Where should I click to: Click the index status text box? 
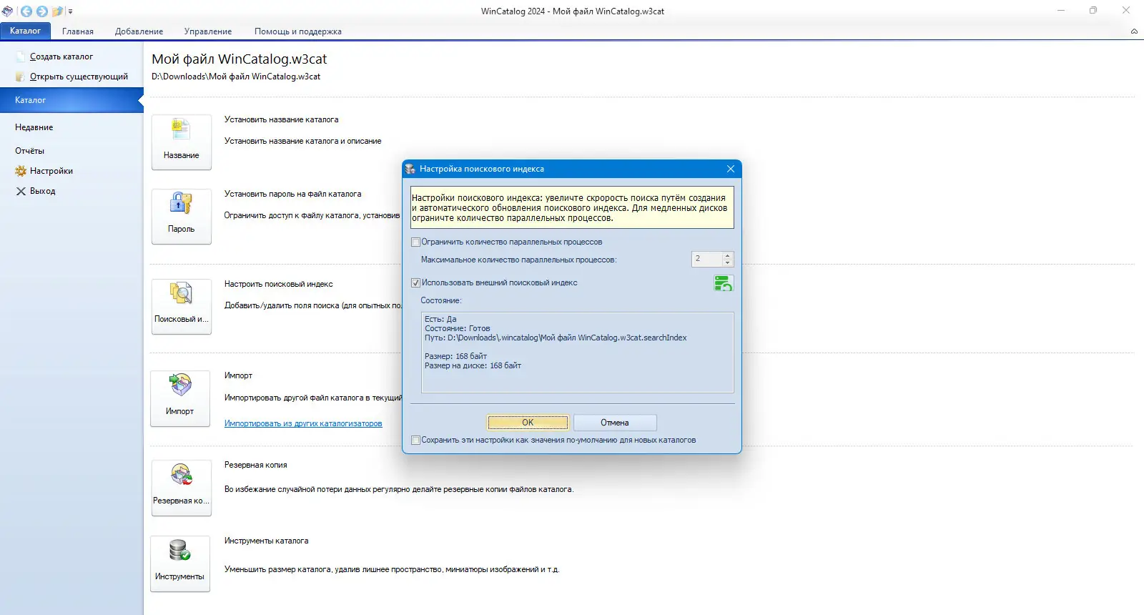[x=578, y=352]
